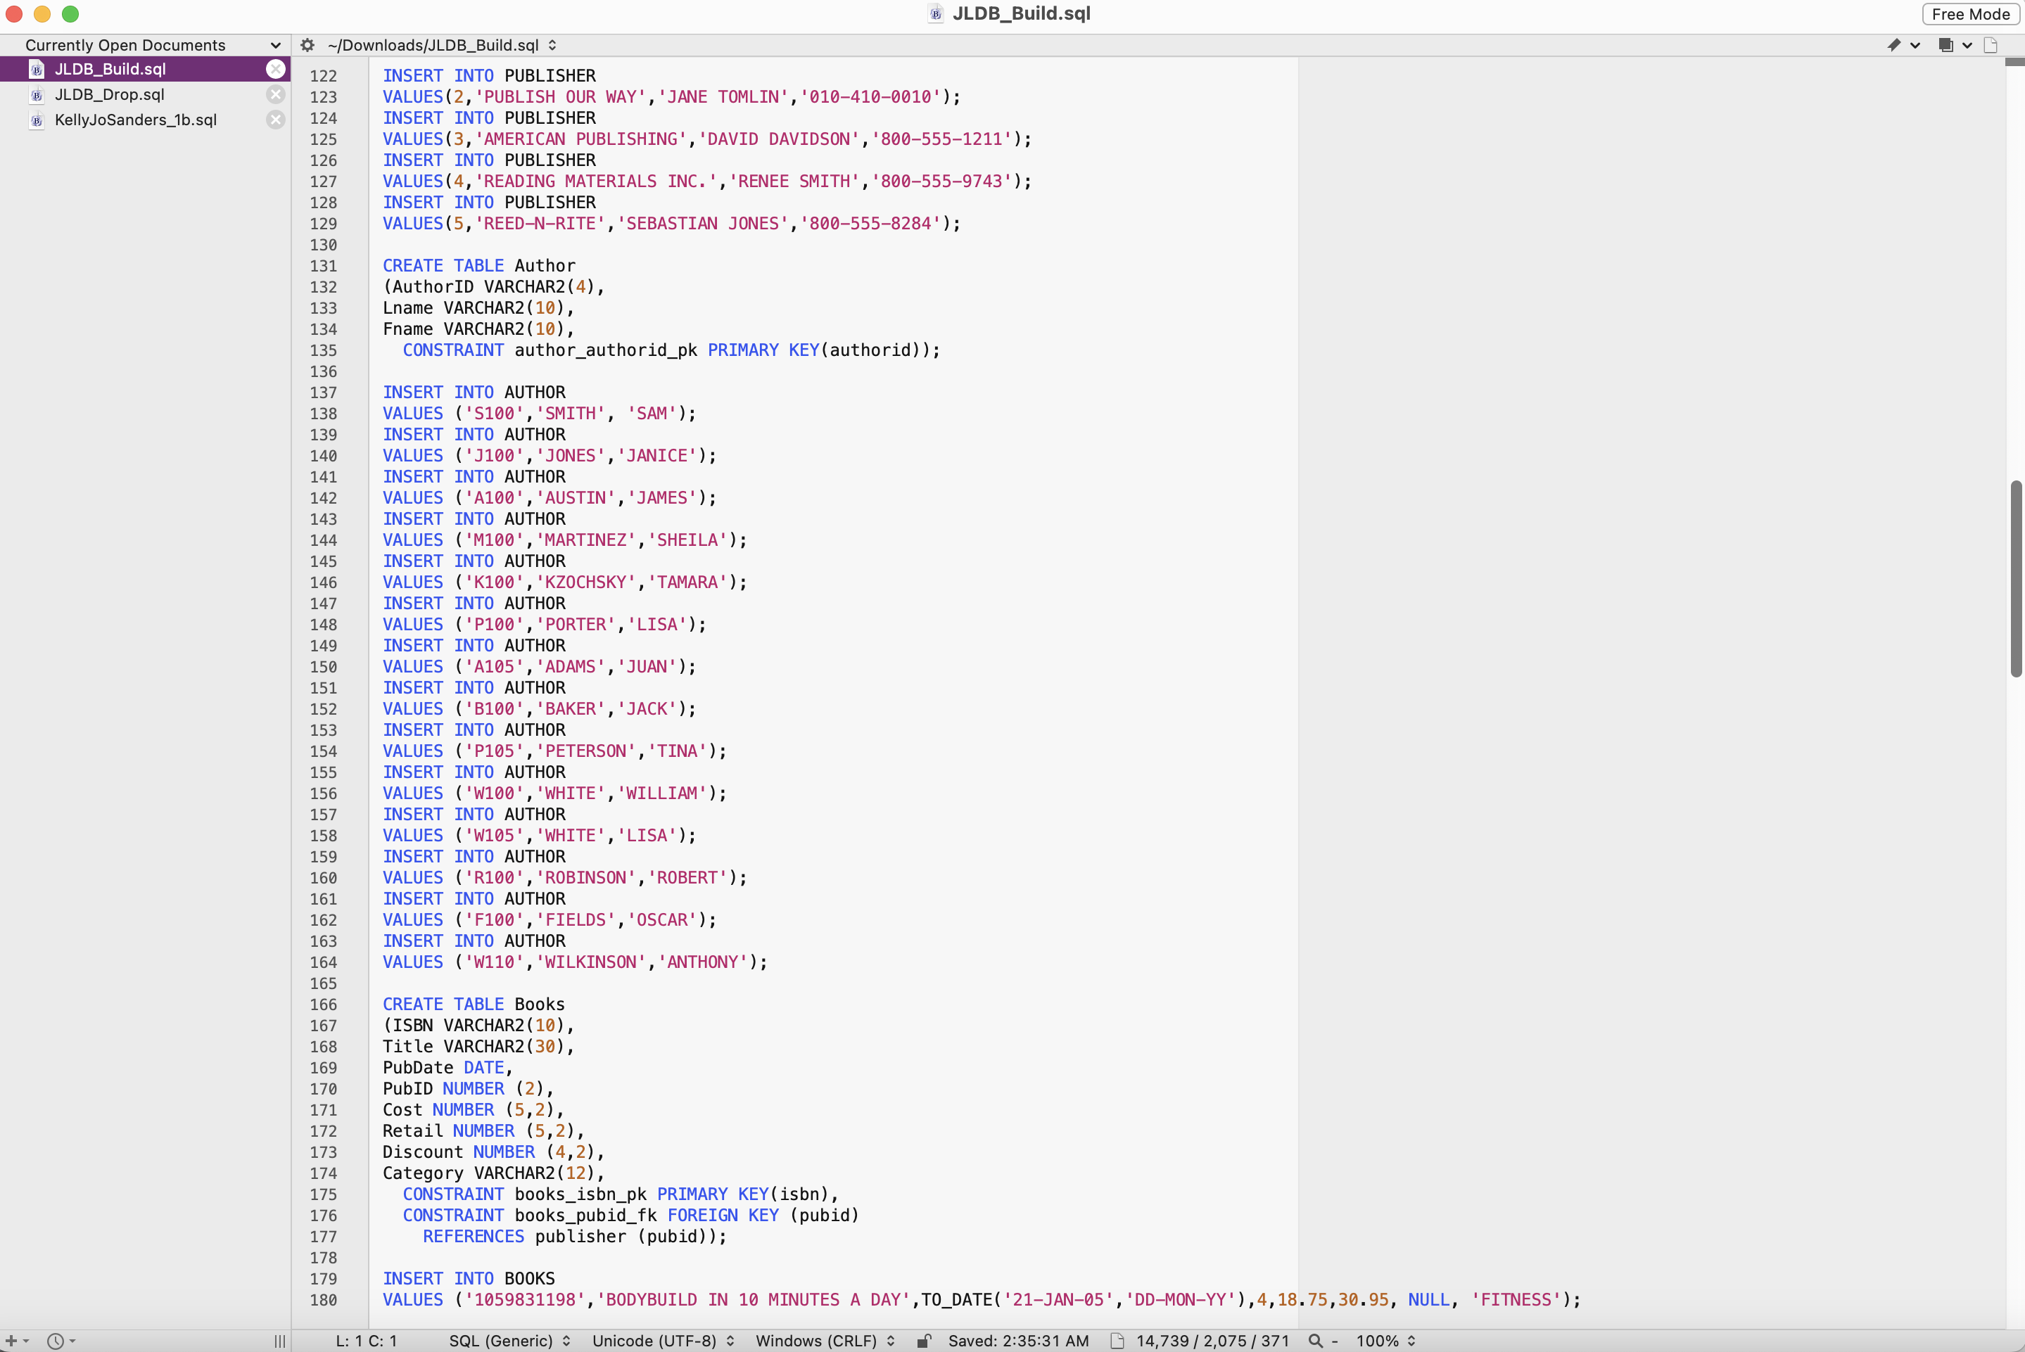
Task: Click the JLDB_Build.sql window title
Action: [1021, 14]
